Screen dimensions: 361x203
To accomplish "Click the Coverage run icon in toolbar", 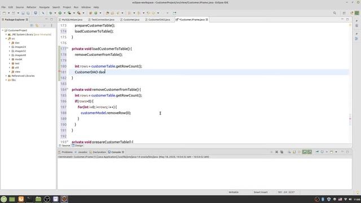I will 69,13.
